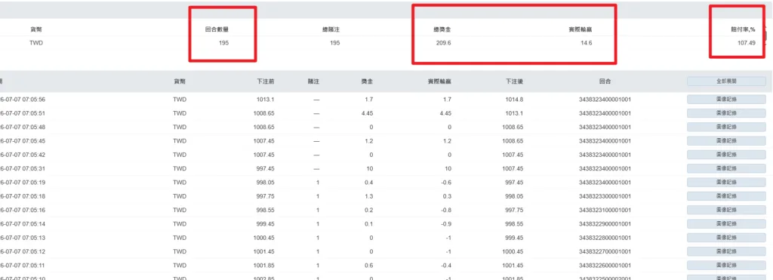Screen dimensions: 773x280
Task: Open 圖像記錄 for the 07:05:11 row
Action: (726, 265)
